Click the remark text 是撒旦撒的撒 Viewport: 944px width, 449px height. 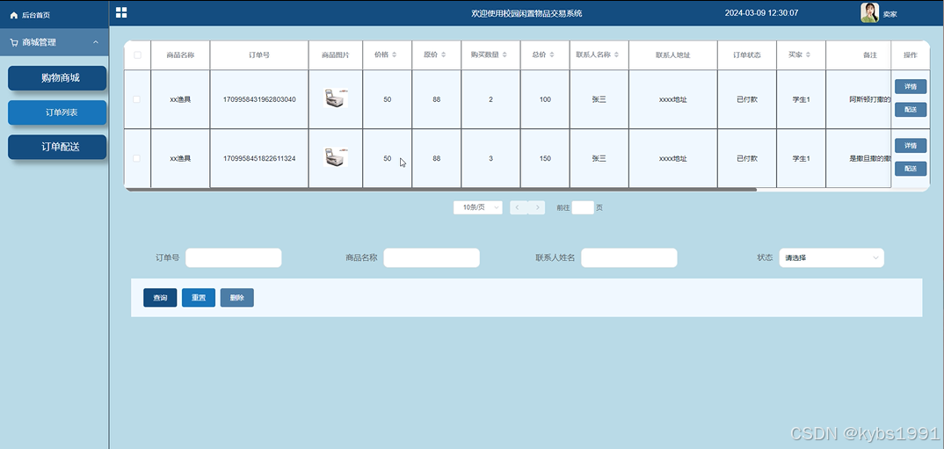870,158
